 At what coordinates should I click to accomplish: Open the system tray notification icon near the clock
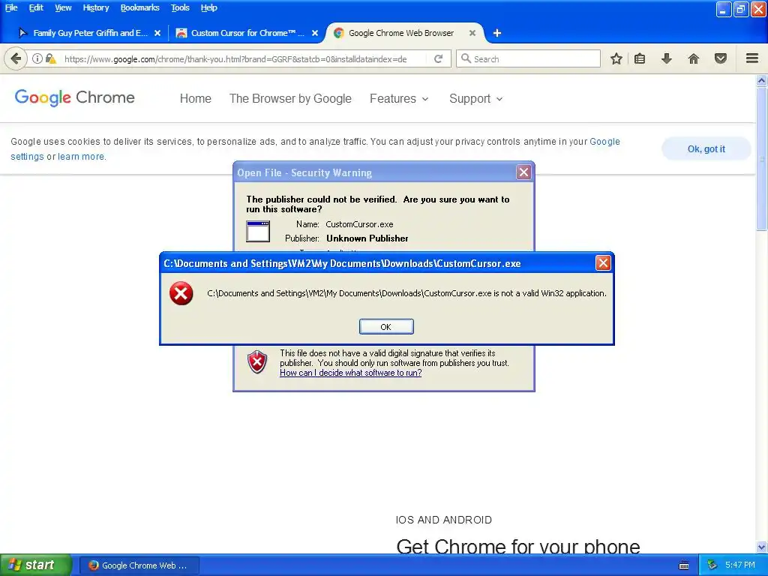[712, 565]
